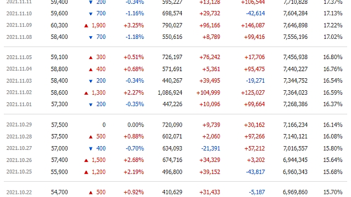Click the -21,391 institution net value
The image size is (351, 197).
click(x=211, y=148)
